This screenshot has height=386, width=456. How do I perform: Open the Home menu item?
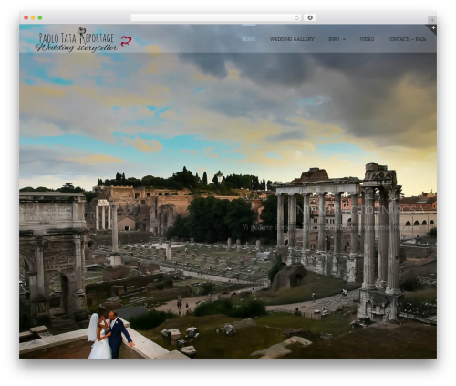click(248, 39)
